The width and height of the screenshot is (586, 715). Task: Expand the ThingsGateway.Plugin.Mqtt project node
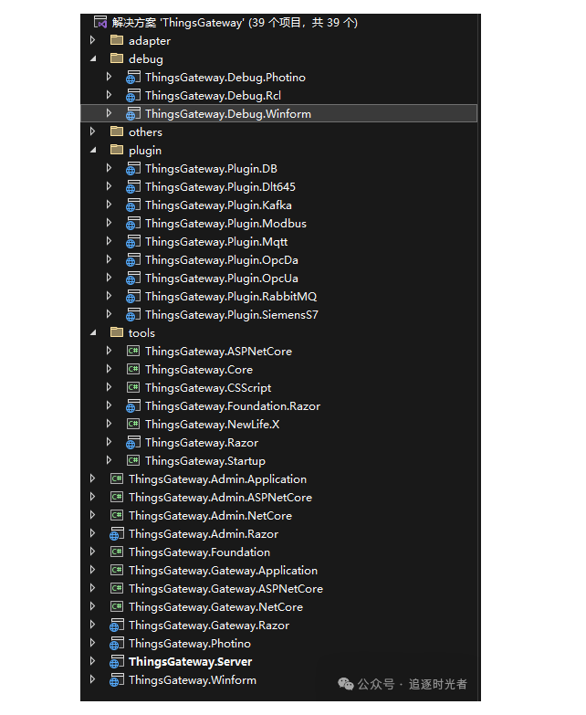point(109,241)
